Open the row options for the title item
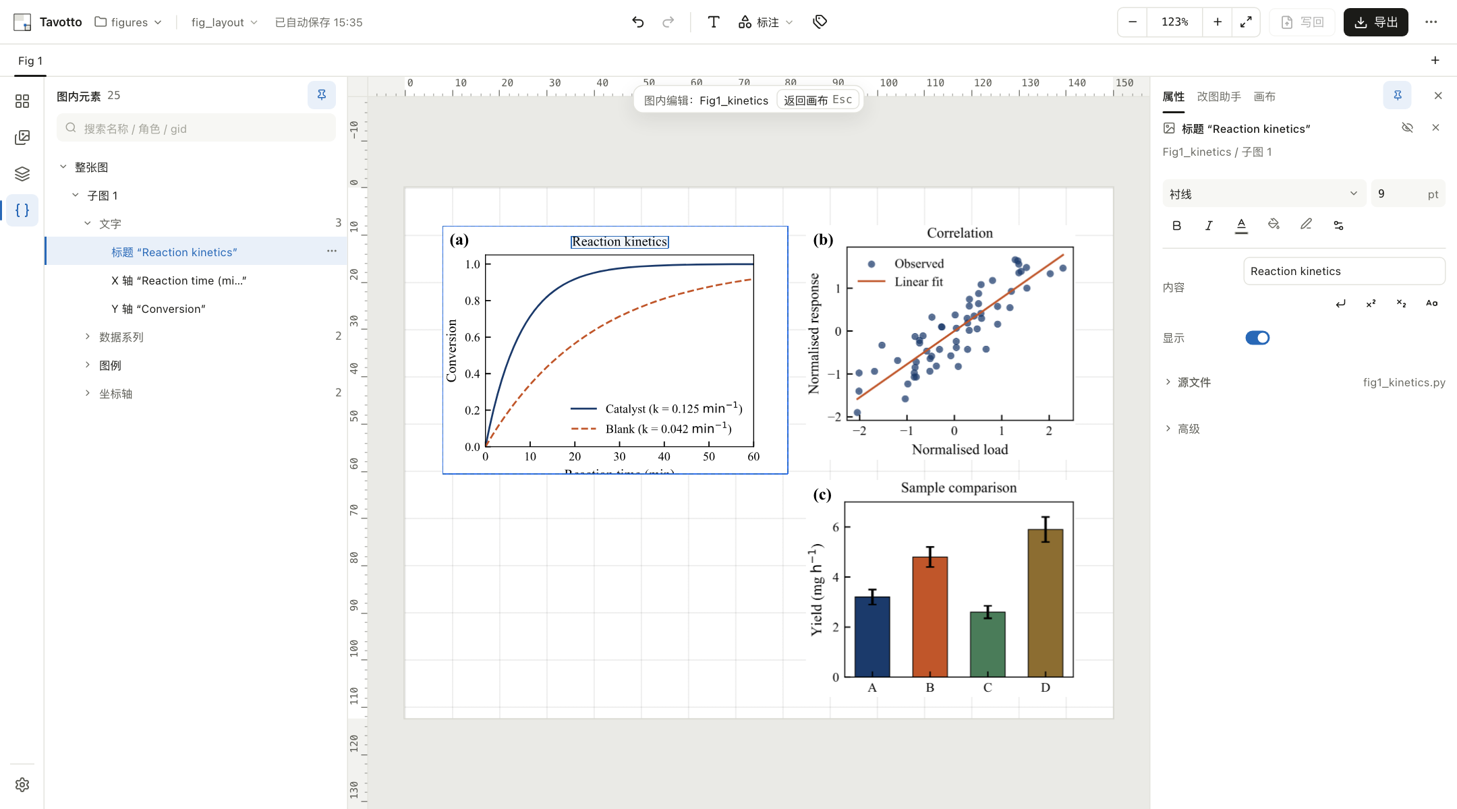Viewport: 1457px width, 809px height. click(x=331, y=251)
